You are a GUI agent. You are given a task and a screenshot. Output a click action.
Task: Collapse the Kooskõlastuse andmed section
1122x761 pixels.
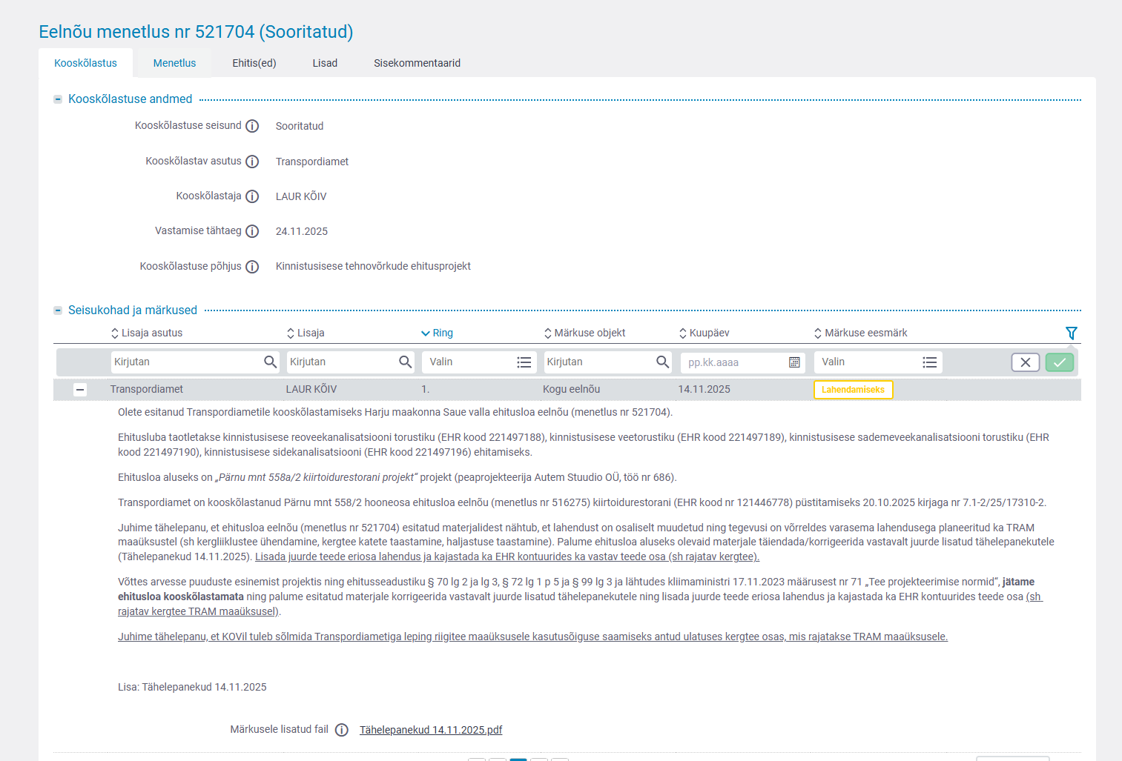click(x=58, y=99)
